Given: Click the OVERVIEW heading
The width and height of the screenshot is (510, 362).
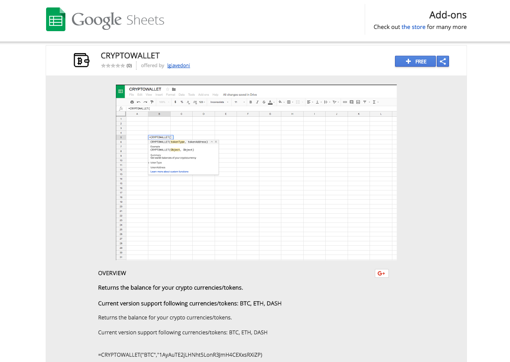Looking at the screenshot, I should 112,273.
